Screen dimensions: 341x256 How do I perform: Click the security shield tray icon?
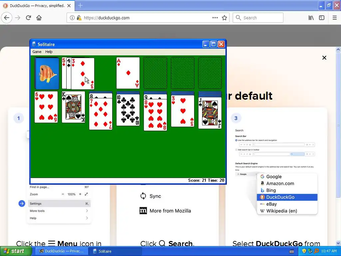[x=304, y=251]
